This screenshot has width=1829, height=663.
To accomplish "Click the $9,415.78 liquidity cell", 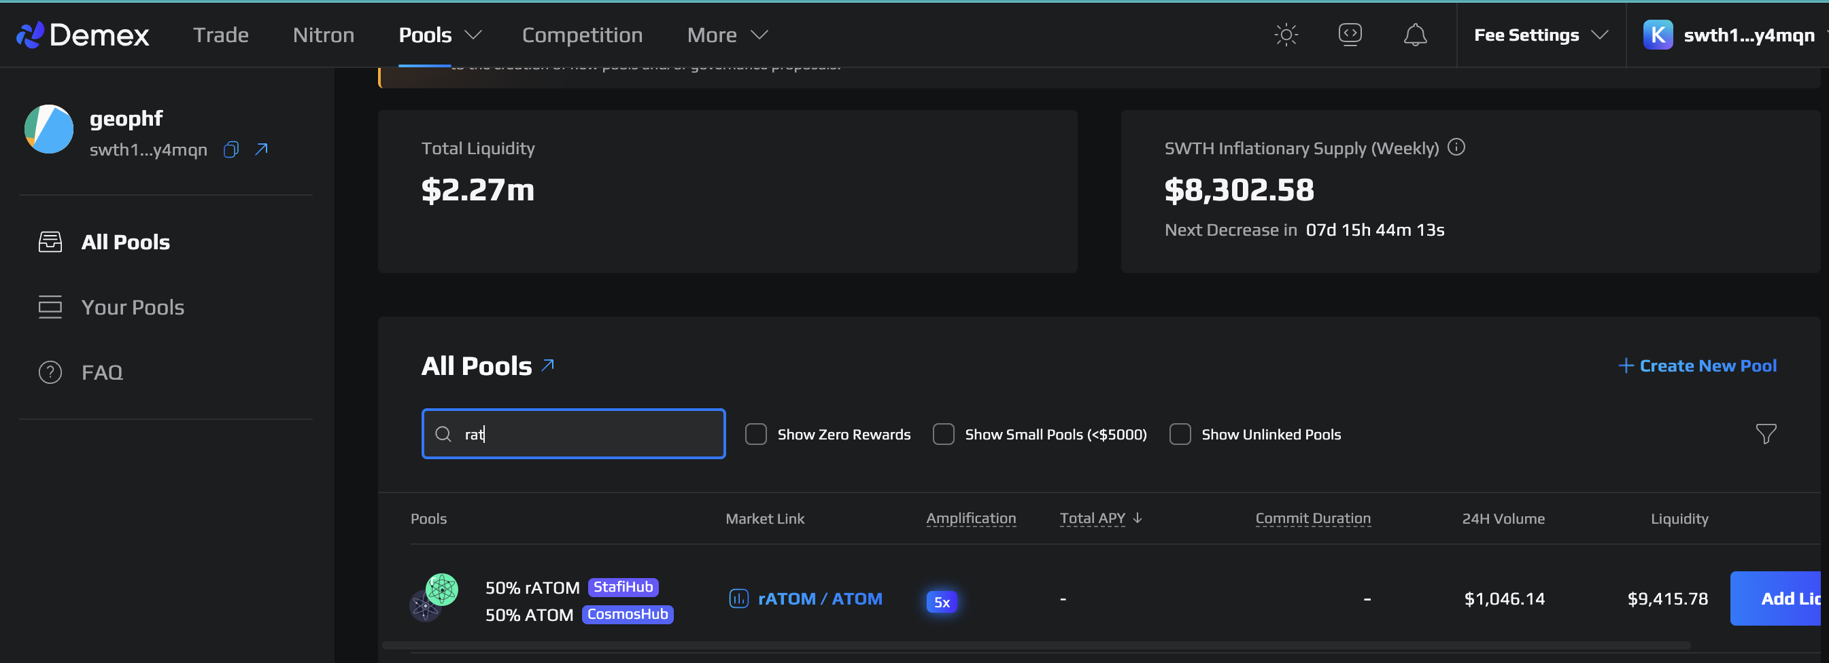I will (1667, 598).
